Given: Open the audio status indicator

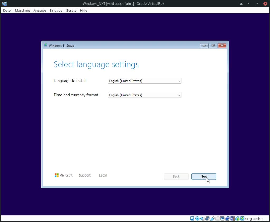Looking at the screenshot, I should coord(202,219).
